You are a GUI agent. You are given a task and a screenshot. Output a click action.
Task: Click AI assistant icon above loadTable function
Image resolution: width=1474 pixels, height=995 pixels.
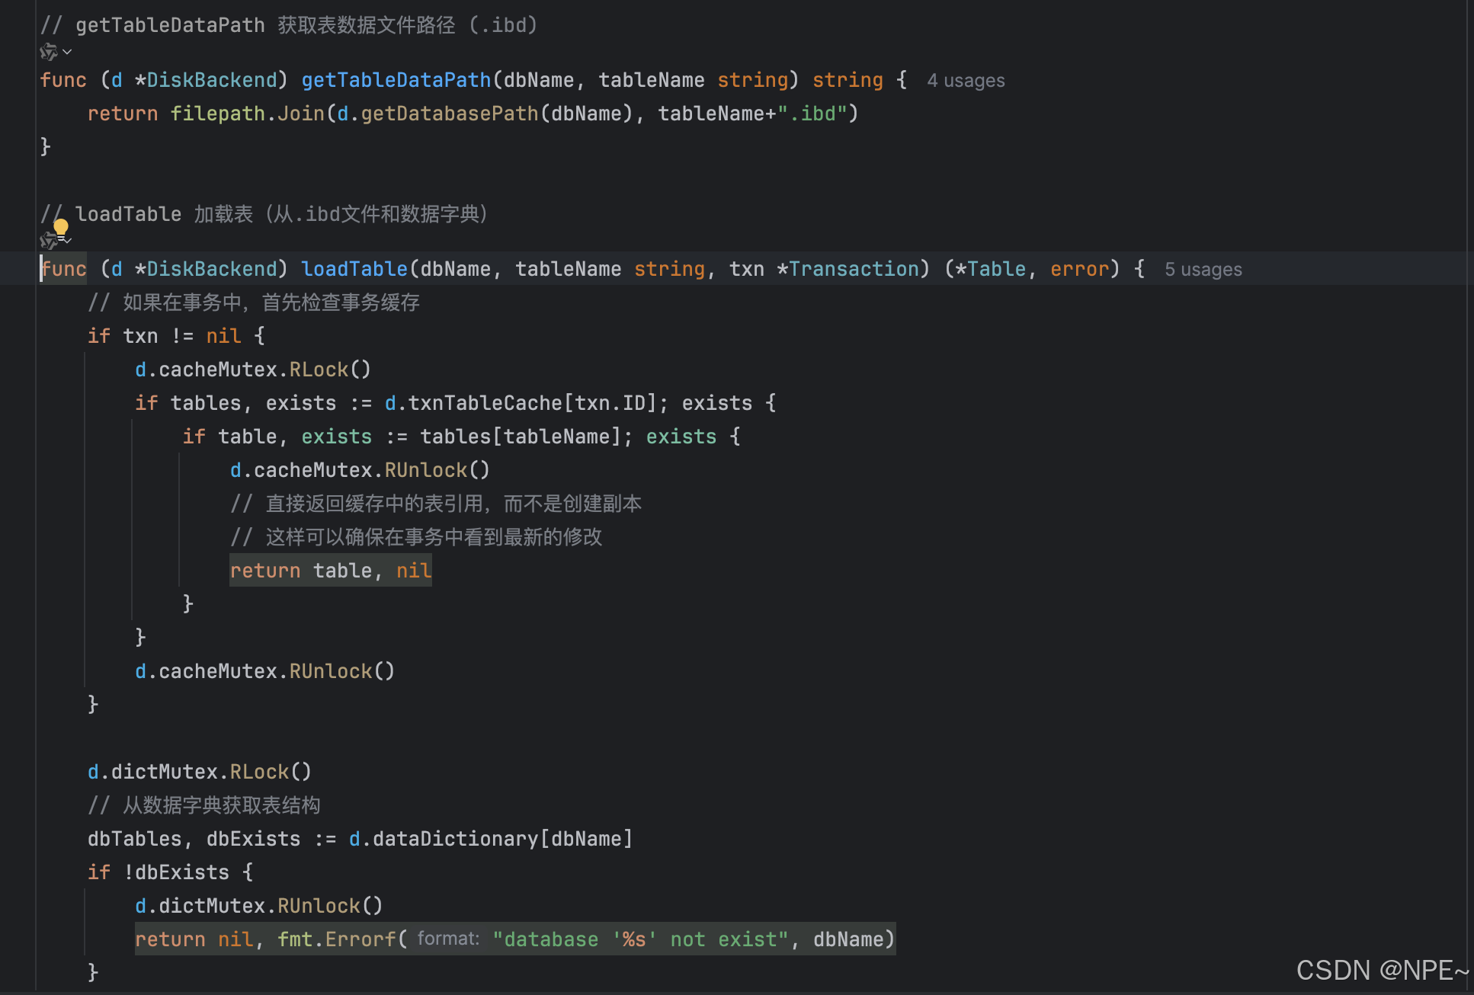click(x=48, y=241)
